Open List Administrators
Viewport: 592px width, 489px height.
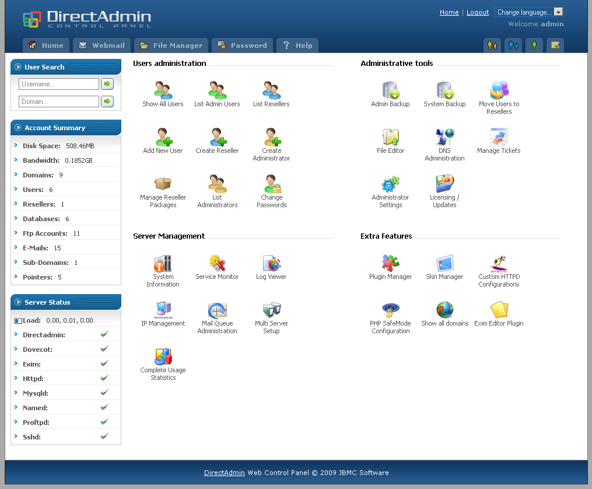pyautogui.click(x=217, y=191)
